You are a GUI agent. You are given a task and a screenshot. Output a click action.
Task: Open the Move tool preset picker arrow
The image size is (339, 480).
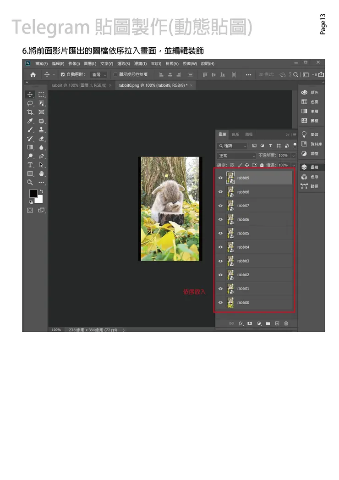click(54, 74)
